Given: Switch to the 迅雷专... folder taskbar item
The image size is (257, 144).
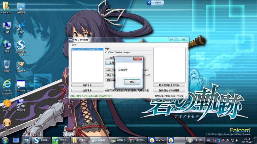Looking at the screenshot, I should tap(80, 140).
